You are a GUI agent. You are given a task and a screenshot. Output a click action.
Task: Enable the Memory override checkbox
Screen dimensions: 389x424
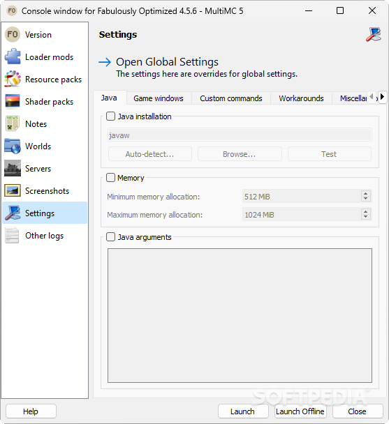tap(110, 178)
